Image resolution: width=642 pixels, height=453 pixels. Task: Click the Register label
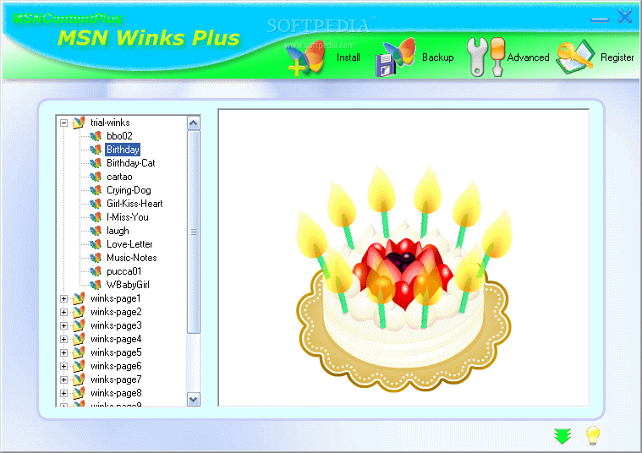[617, 57]
